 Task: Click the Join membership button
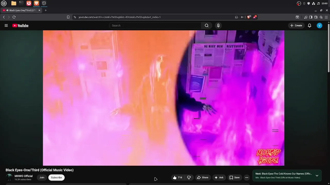click(x=42, y=178)
